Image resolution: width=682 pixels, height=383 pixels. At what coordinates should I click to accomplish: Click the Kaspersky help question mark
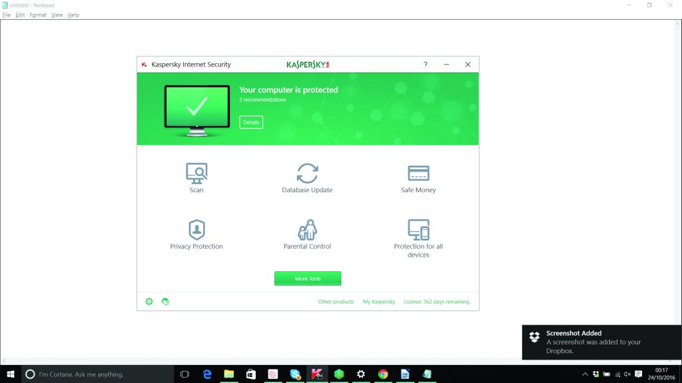point(426,64)
